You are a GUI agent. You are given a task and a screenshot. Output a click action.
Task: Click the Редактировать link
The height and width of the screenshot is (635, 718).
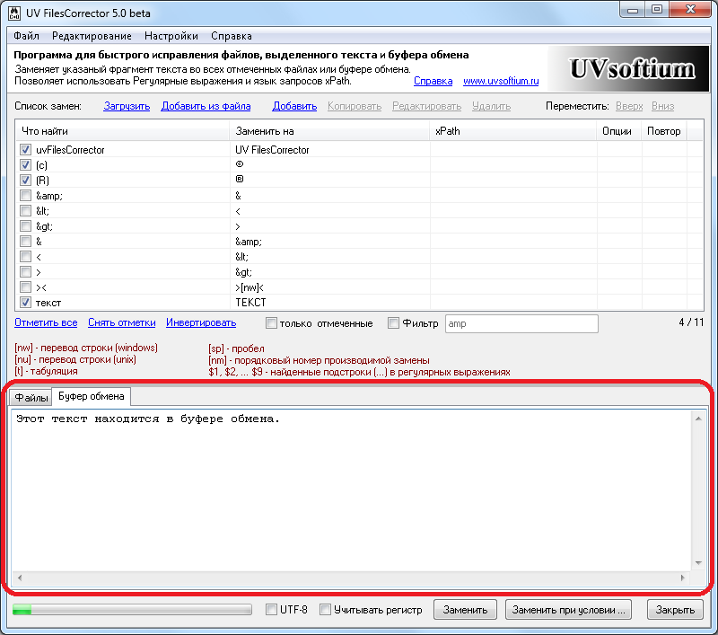point(427,106)
